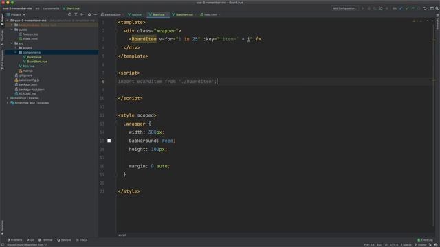The height and width of the screenshot is (247, 440).
Task: Select Board.vue in the project tree
Action: [34, 57]
